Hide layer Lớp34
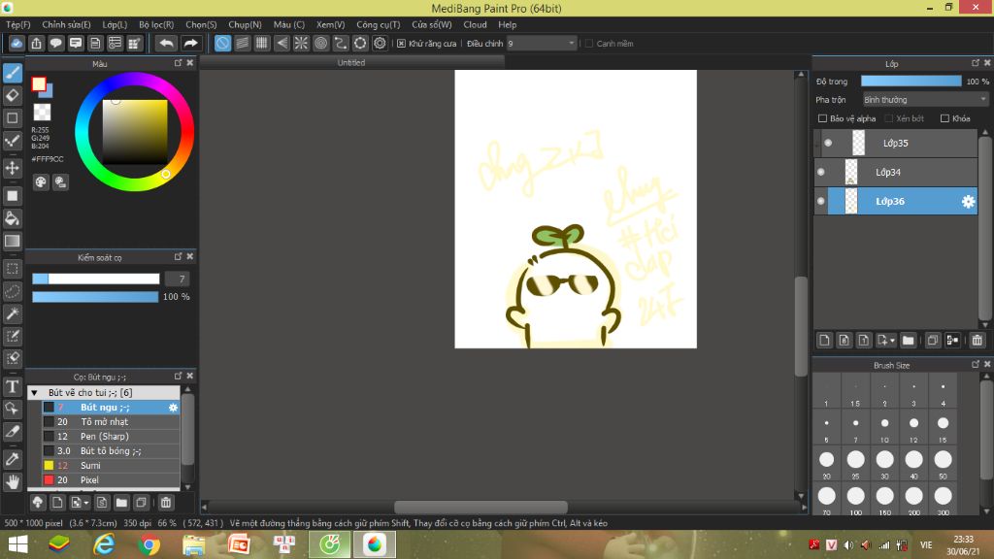The width and height of the screenshot is (994, 559). click(821, 173)
